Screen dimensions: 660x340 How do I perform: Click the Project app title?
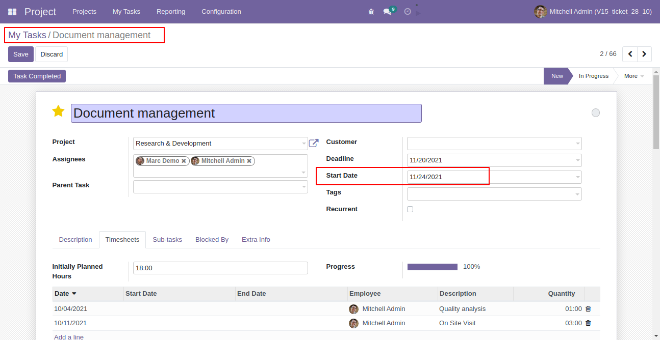click(x=40, y=11)
